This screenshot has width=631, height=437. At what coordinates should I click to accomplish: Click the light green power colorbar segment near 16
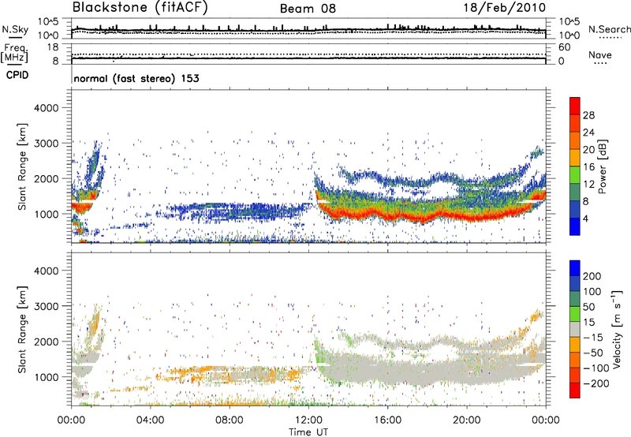pyautogui.click(x=575, y=175)
